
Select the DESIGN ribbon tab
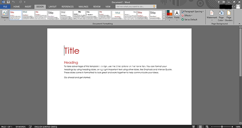point(40,7)
